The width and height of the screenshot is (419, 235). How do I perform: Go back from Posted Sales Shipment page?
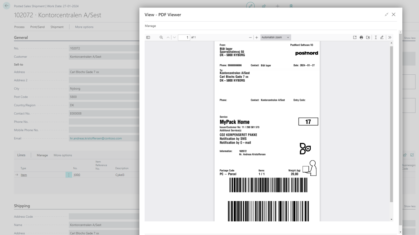click(x=6, y=6)
